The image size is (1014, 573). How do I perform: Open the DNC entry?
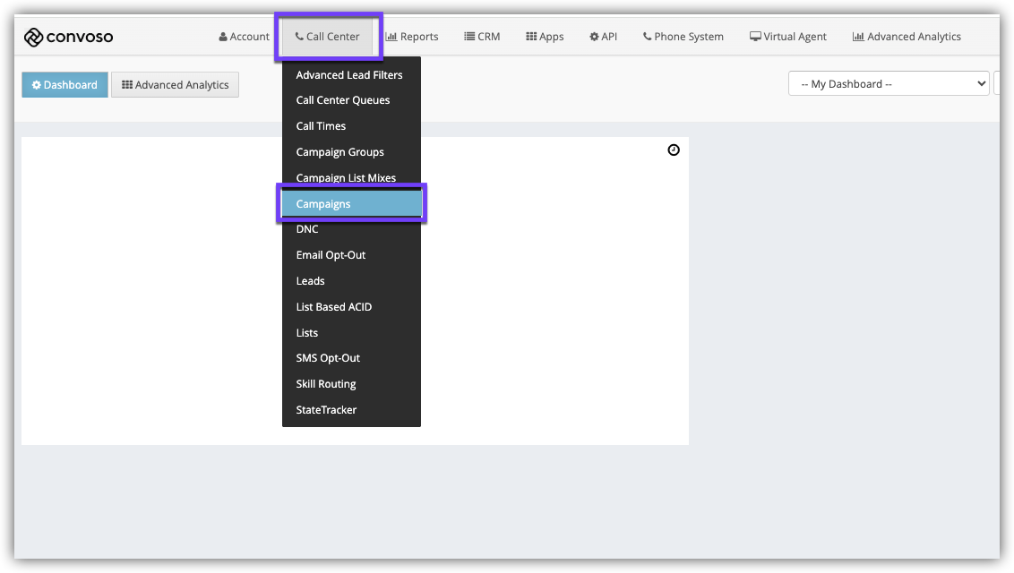point(351,229)
